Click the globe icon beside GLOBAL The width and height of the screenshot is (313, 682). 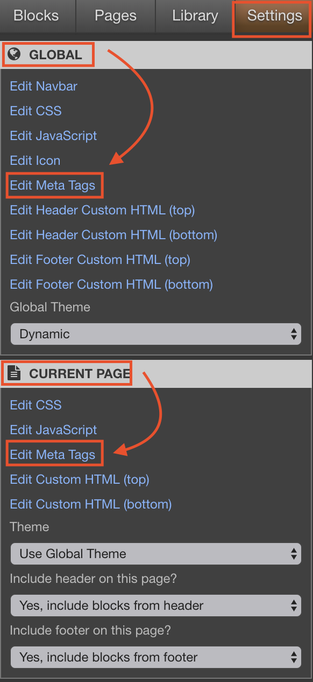[x=15, y=54]
